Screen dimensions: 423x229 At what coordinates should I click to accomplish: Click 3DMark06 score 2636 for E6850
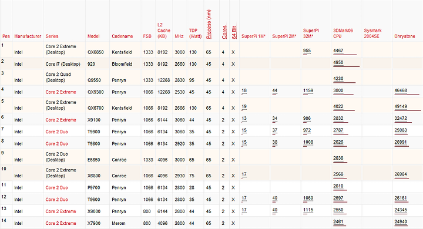pyautogui.click(x=338, y=158)
